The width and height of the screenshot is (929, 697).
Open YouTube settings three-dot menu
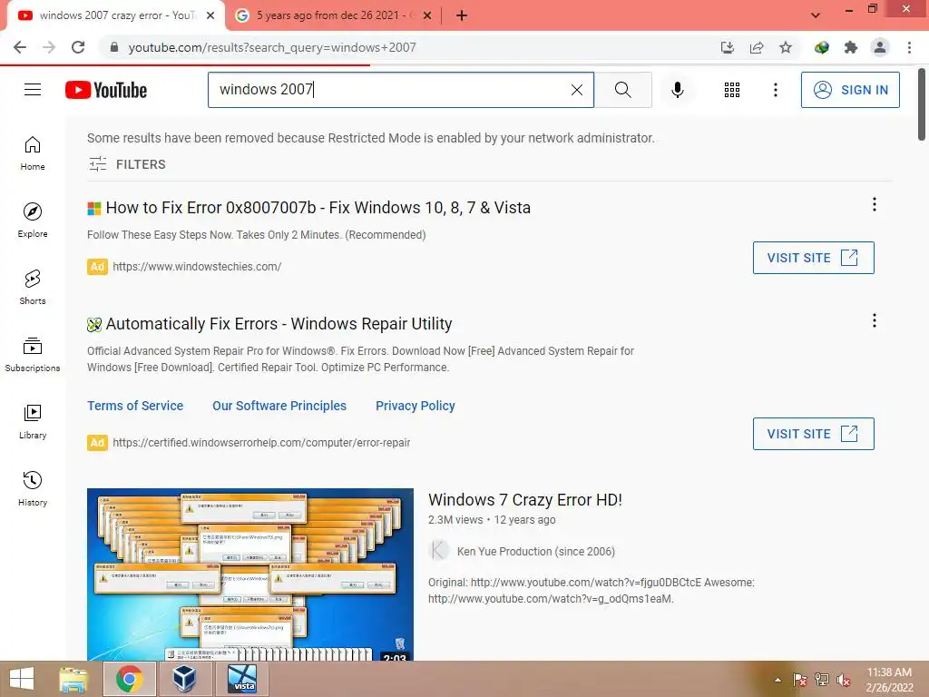(x=775, y=90)
